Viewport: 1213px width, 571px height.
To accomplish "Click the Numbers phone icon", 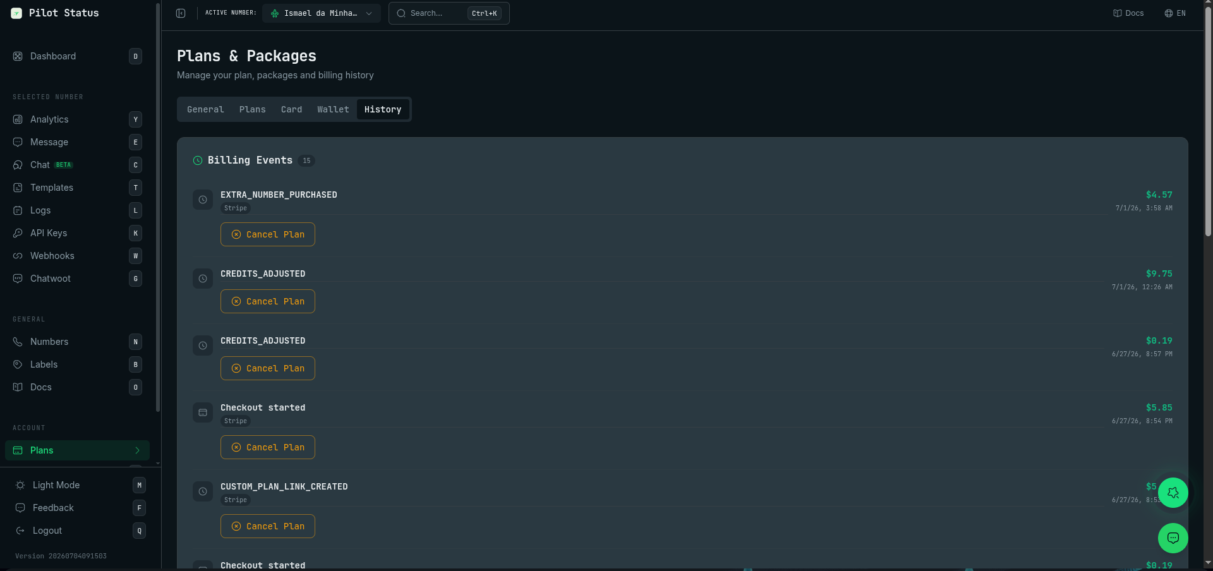I will point(18,342).
